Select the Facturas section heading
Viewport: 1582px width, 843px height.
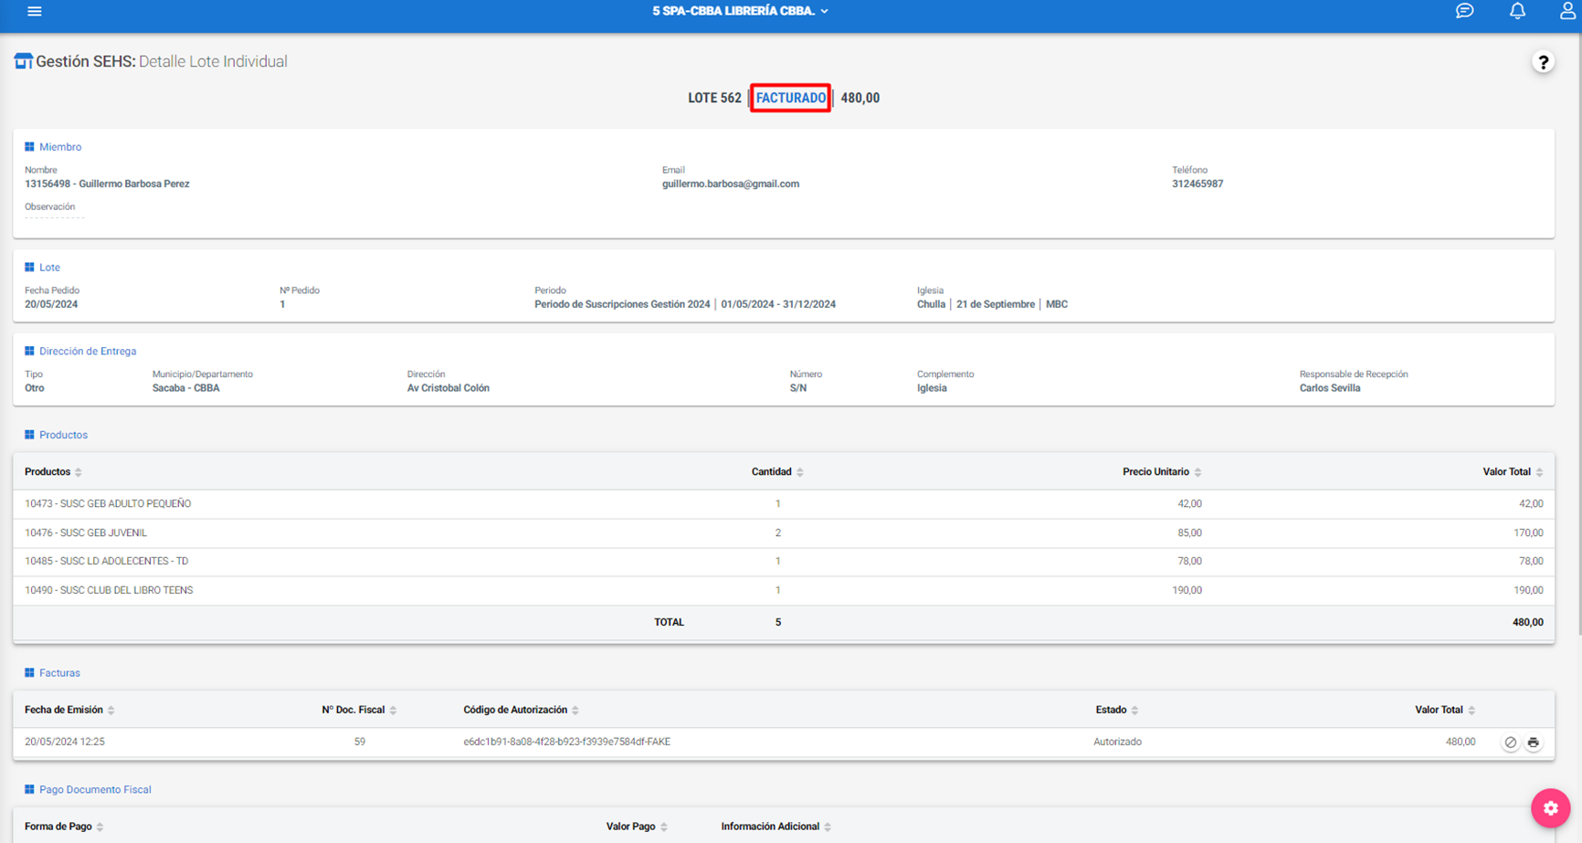coord(59,673)
